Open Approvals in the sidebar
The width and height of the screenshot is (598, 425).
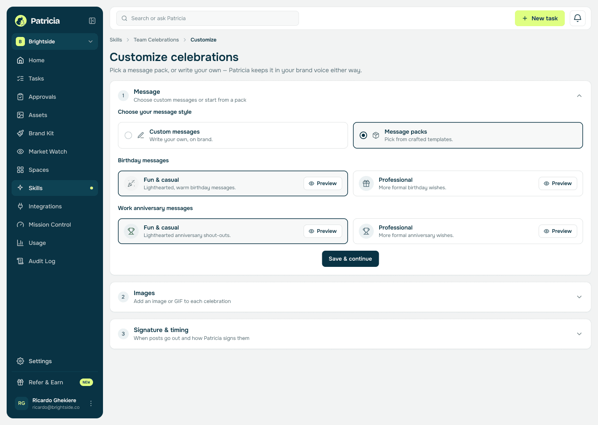tap(55, 97)
